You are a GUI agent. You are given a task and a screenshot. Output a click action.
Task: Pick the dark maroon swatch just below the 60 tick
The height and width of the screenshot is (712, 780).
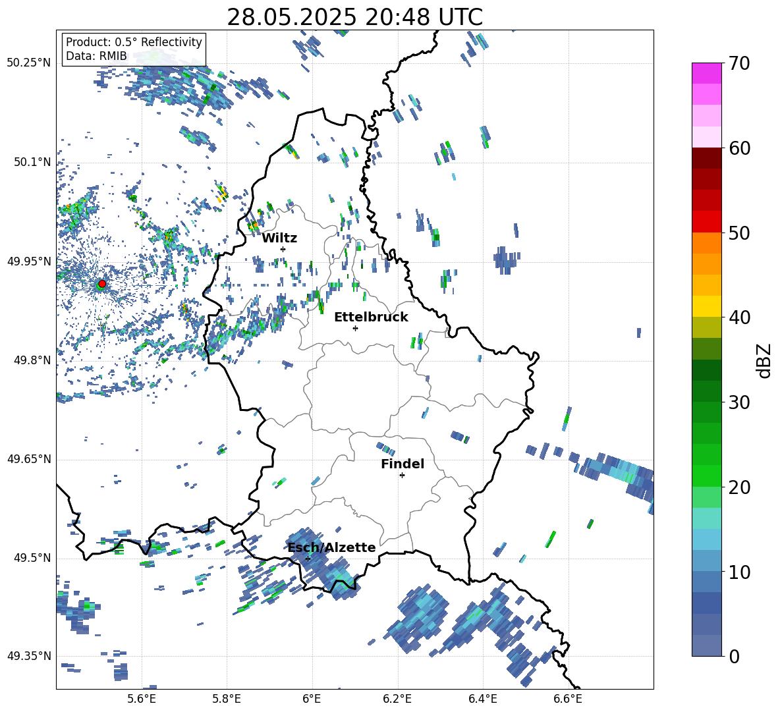tap(706, 158)
